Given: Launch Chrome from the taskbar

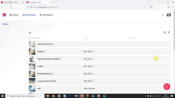Looking at the screenshot, I should click(x=53, y=96).
